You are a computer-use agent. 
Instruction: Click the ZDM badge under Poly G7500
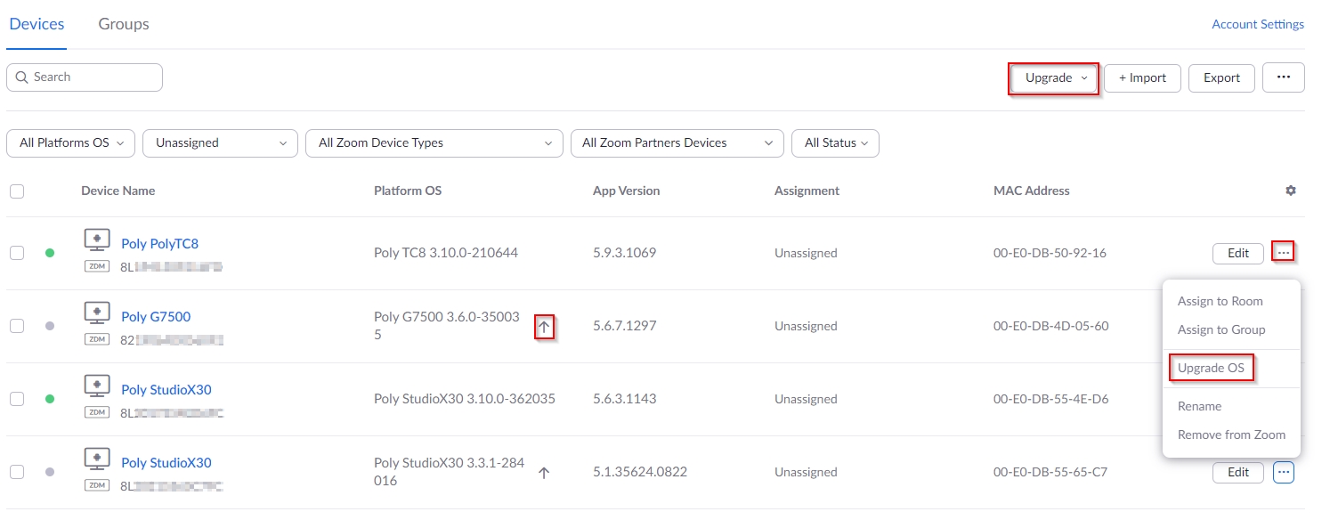pyautogui.click(x=97, y=339)
